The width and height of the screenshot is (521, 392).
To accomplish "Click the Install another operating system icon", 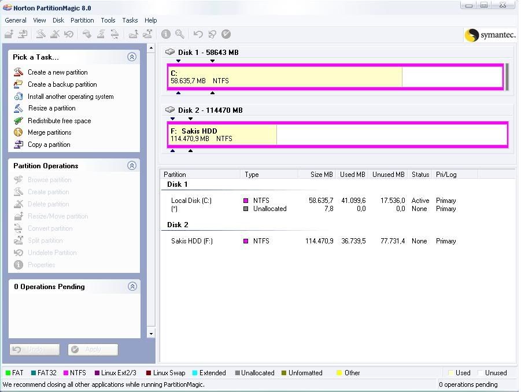I will click(x=18, y=97).
